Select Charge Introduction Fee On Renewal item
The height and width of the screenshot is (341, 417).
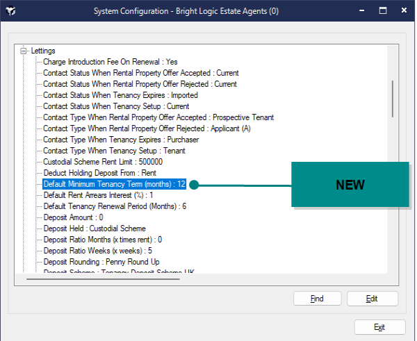[x=110, y=62]
